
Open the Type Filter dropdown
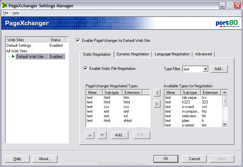pos(205,69)
